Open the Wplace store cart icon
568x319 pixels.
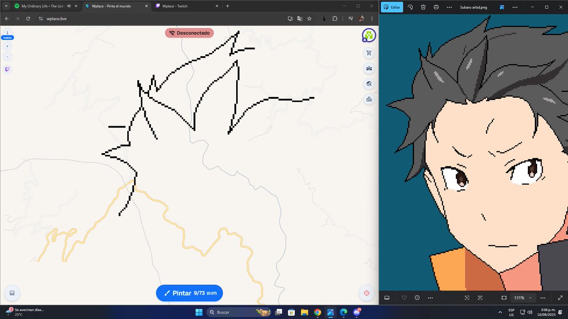tap(369, 53)
